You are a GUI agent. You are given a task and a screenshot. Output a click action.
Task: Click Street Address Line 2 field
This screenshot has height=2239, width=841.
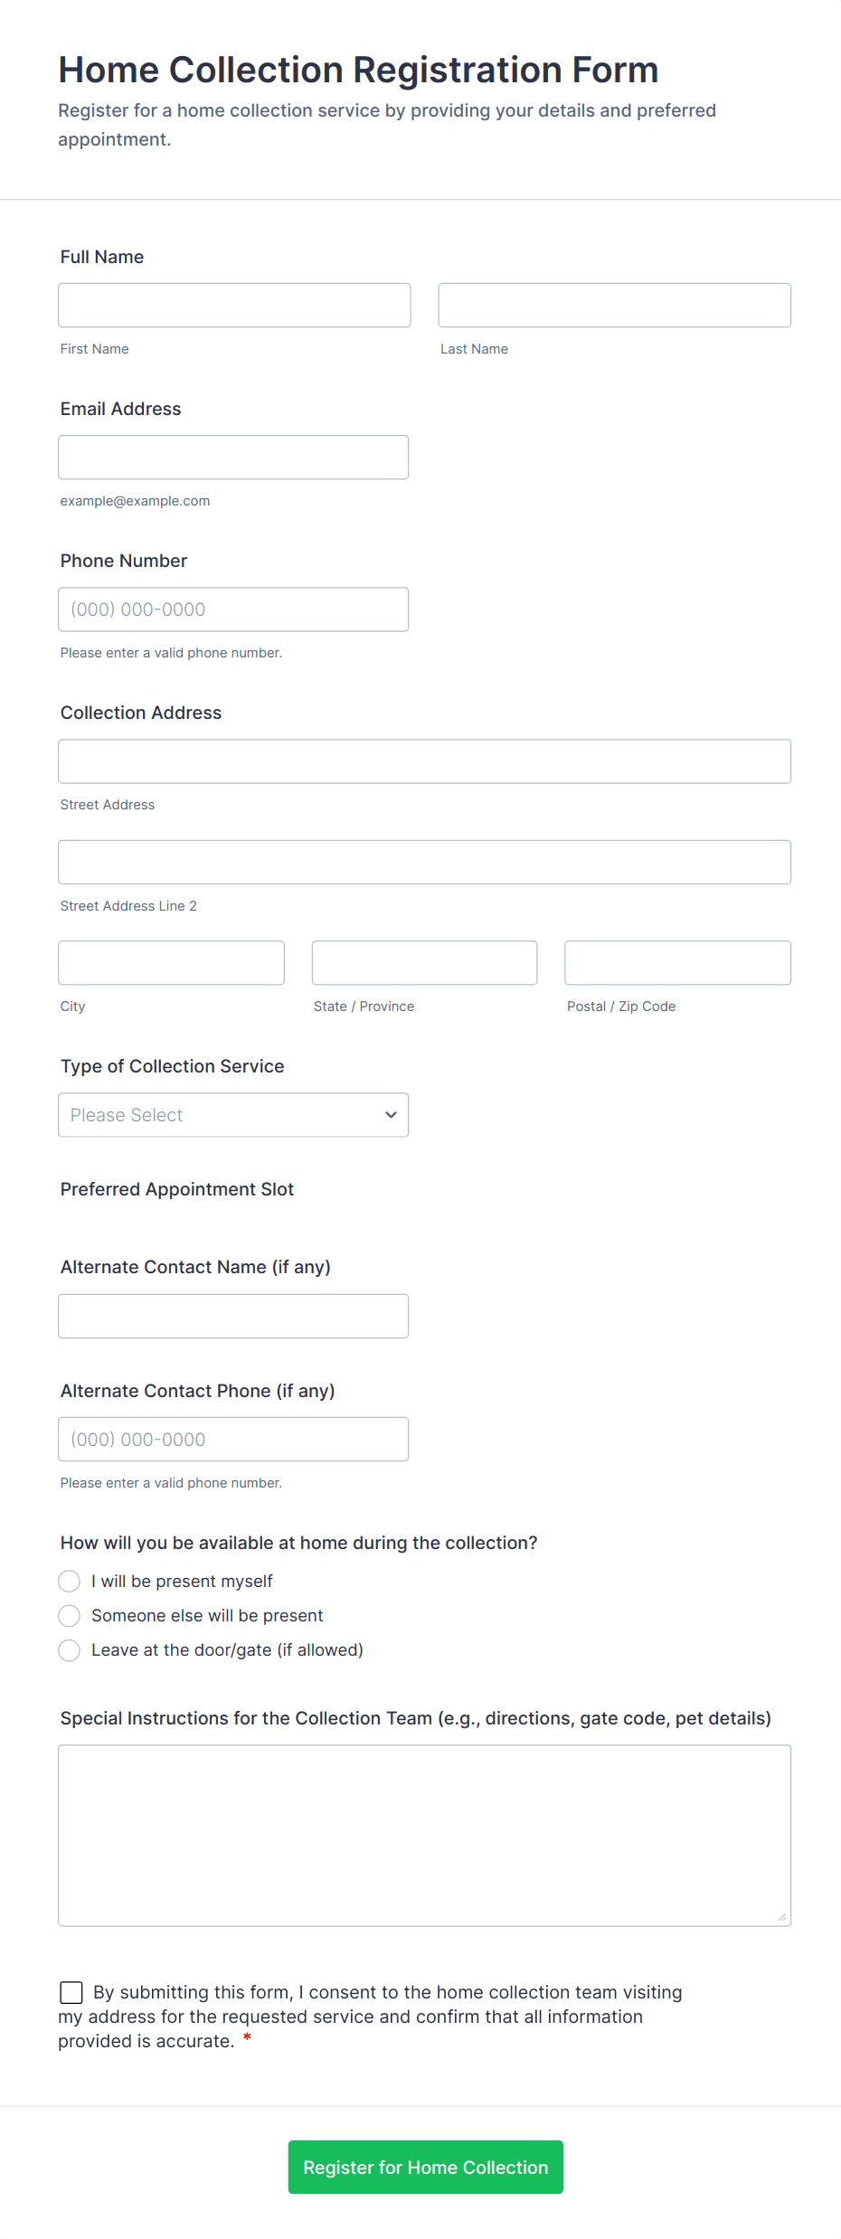click(x=424, y=863)
